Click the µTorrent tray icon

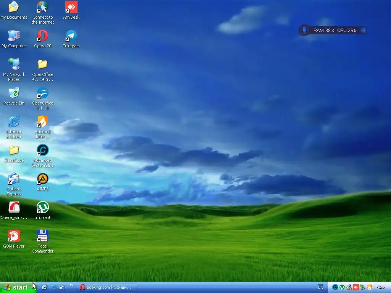tap(342, 287)
